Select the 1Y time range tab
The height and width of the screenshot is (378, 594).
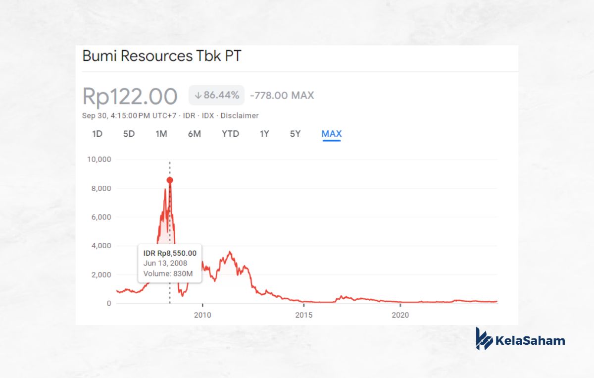coord(264,134)
